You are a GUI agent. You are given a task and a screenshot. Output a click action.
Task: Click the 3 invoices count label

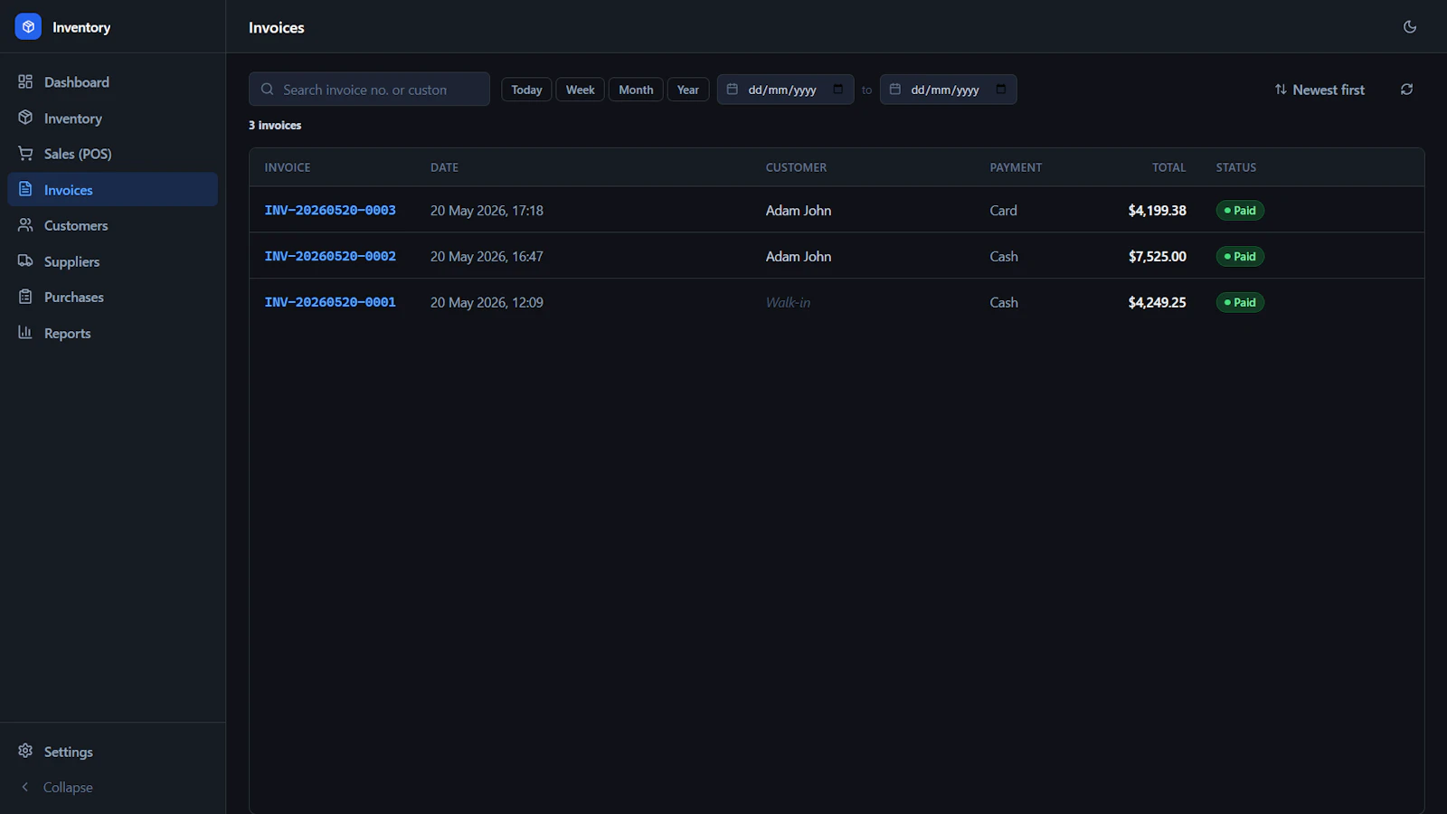(275, 125)
